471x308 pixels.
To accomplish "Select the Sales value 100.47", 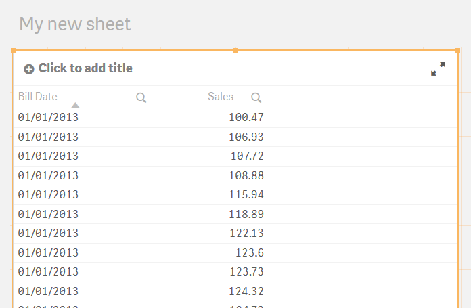I will click(246, 118).
